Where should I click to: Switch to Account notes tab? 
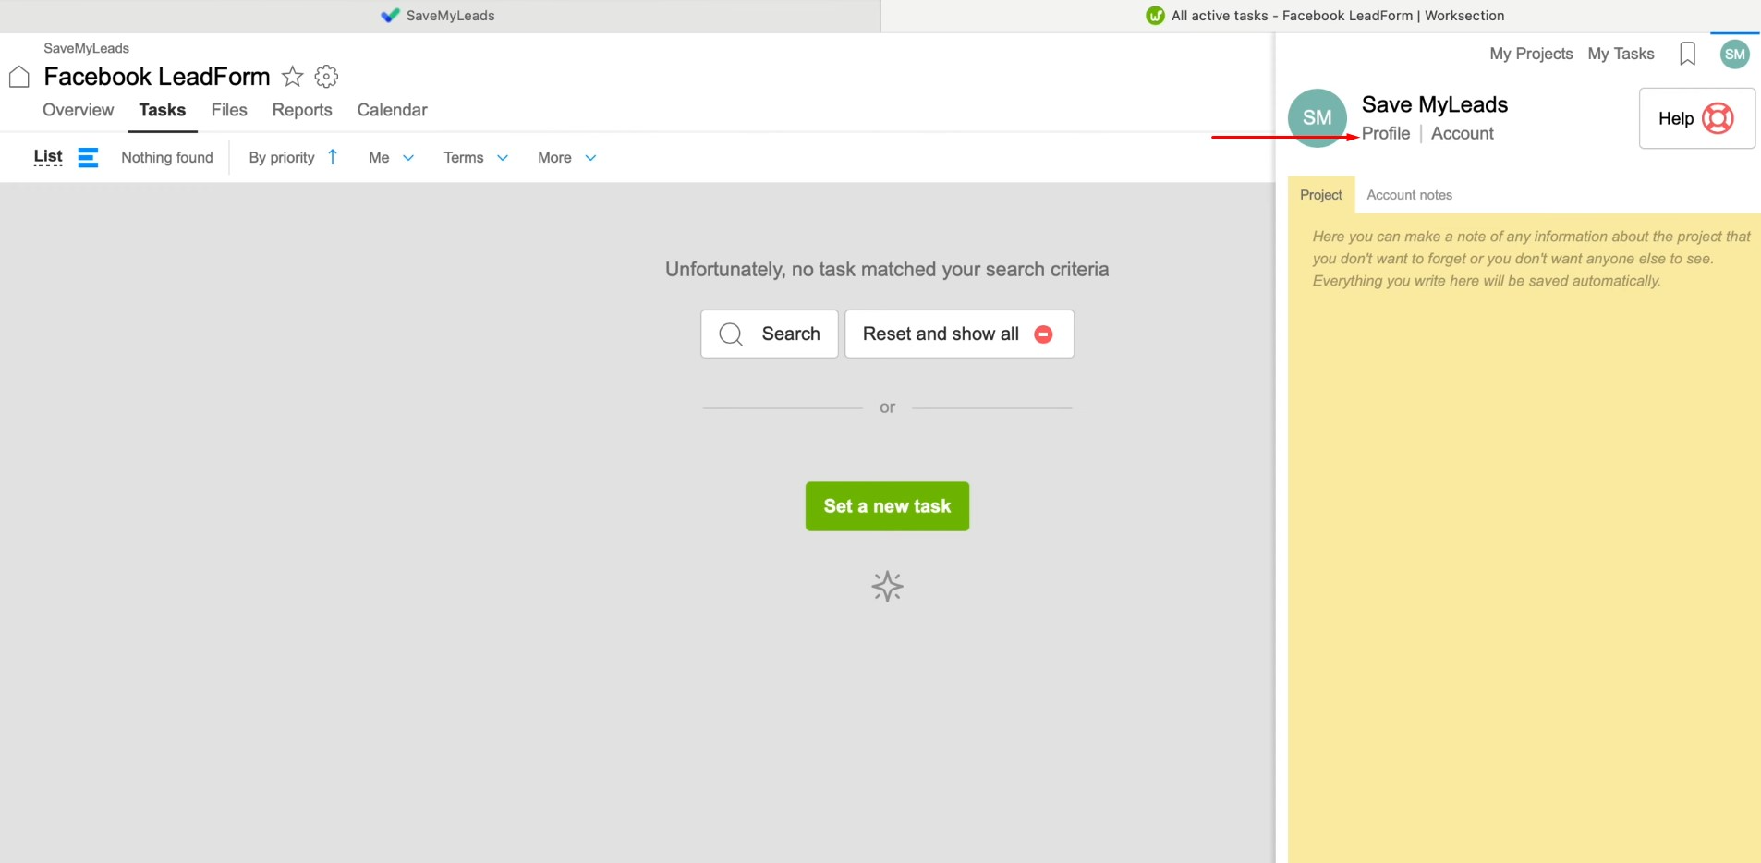coord(1409,195)
